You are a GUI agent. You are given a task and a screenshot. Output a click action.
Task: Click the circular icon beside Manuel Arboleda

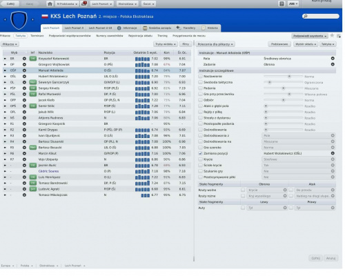(24, 70)
